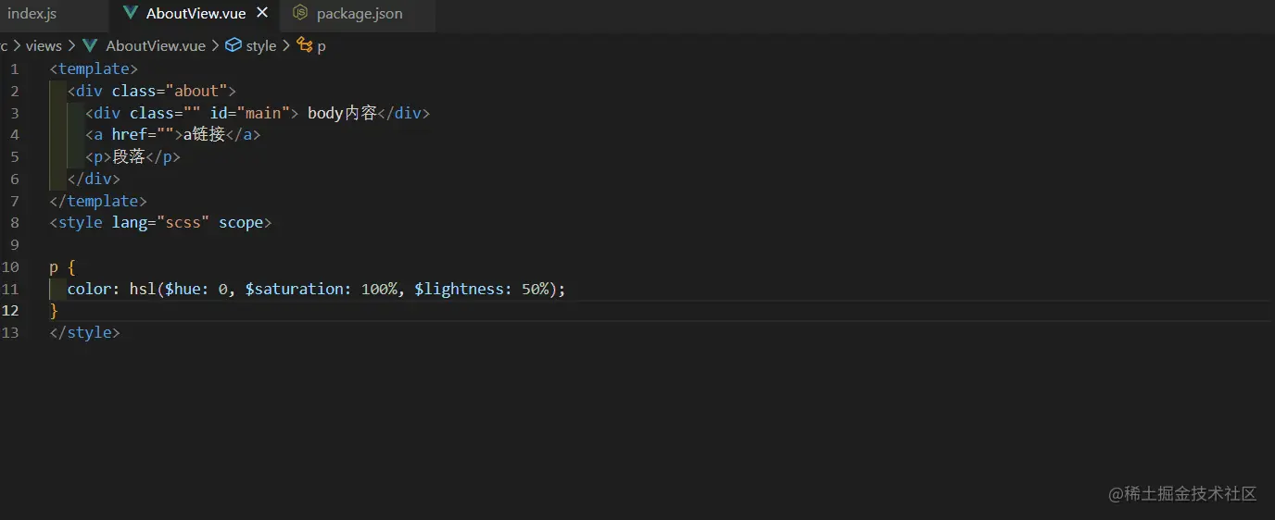This screenshot has height=520, width=1275.
Task: Click the "about" class value on line 2
Action: pyautogui.click(x=196, y=92)
